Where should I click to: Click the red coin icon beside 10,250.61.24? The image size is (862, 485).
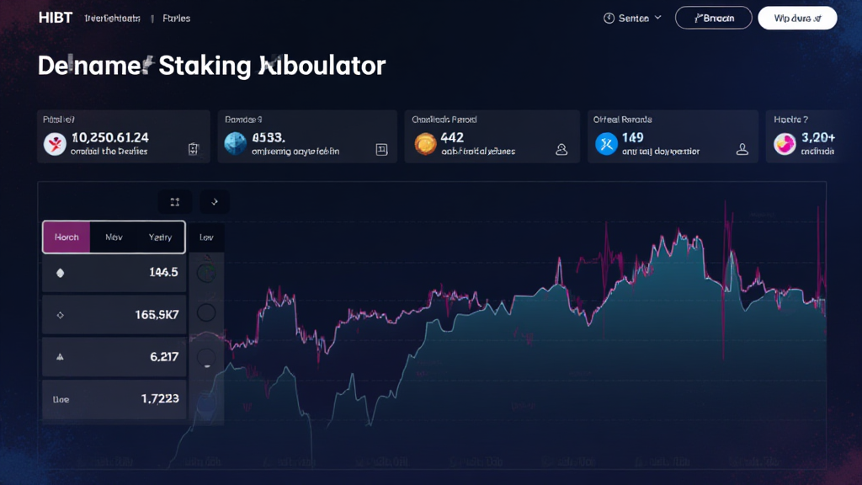(55, 144)
